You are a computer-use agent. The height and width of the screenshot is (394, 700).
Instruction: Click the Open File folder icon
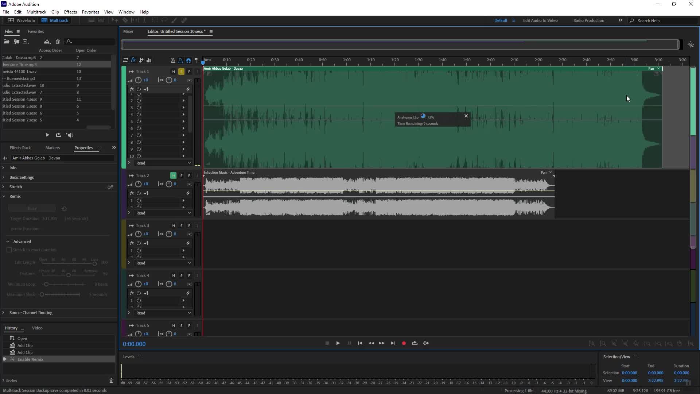pyautogui.click(x=7, y=42)
